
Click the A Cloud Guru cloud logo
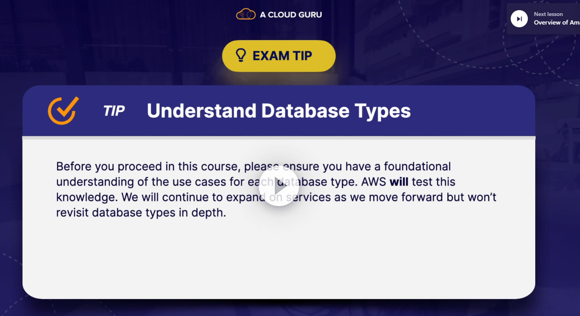coord(246,15)
